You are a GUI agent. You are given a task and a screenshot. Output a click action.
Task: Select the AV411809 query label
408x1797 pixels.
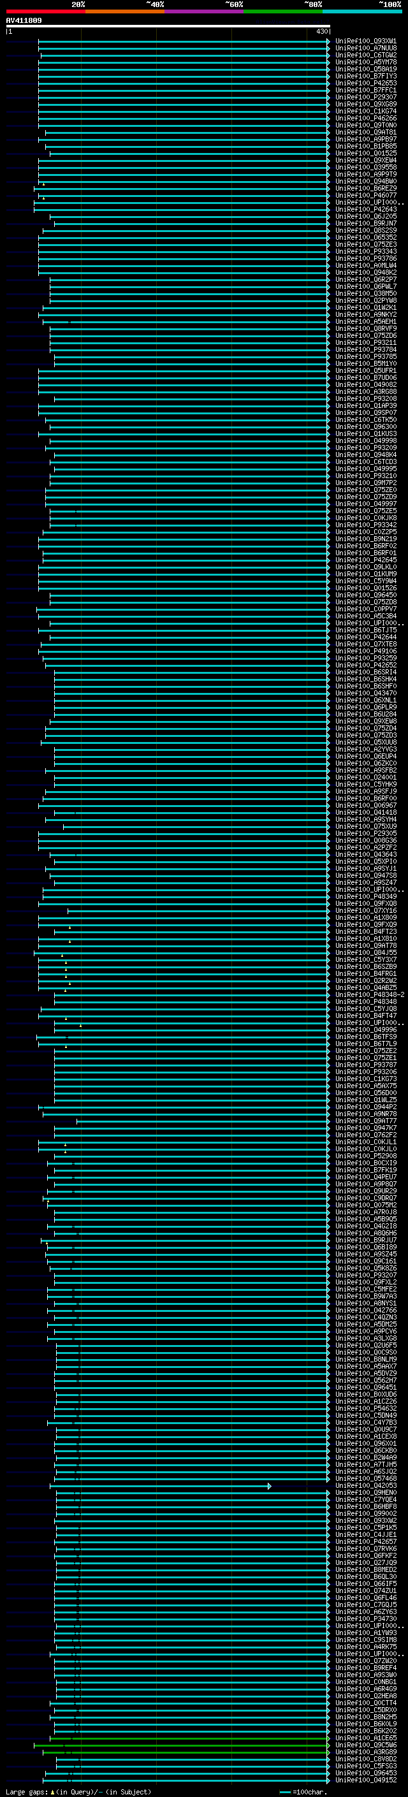(x=24, y=21)
